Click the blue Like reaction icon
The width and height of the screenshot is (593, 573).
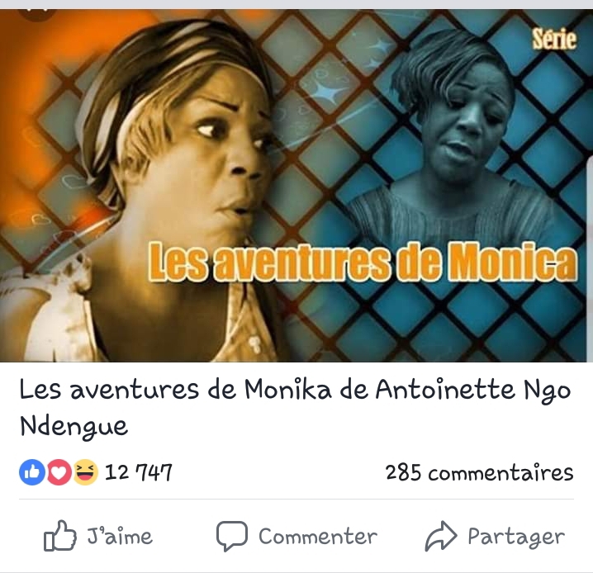(x=32, y=472)
